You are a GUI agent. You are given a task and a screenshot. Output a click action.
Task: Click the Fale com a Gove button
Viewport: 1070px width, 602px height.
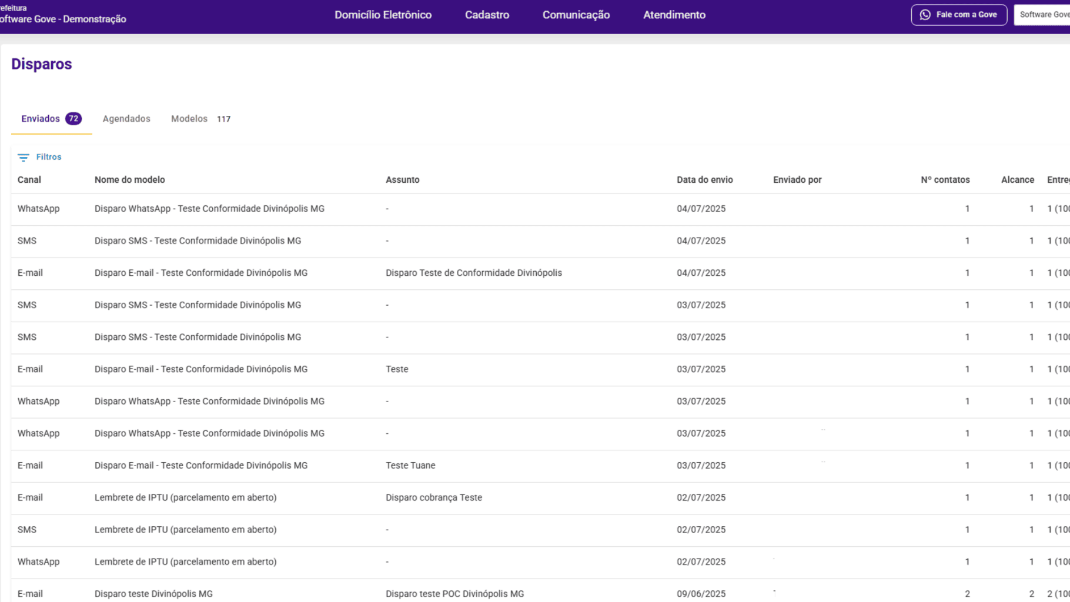(959, 15)
